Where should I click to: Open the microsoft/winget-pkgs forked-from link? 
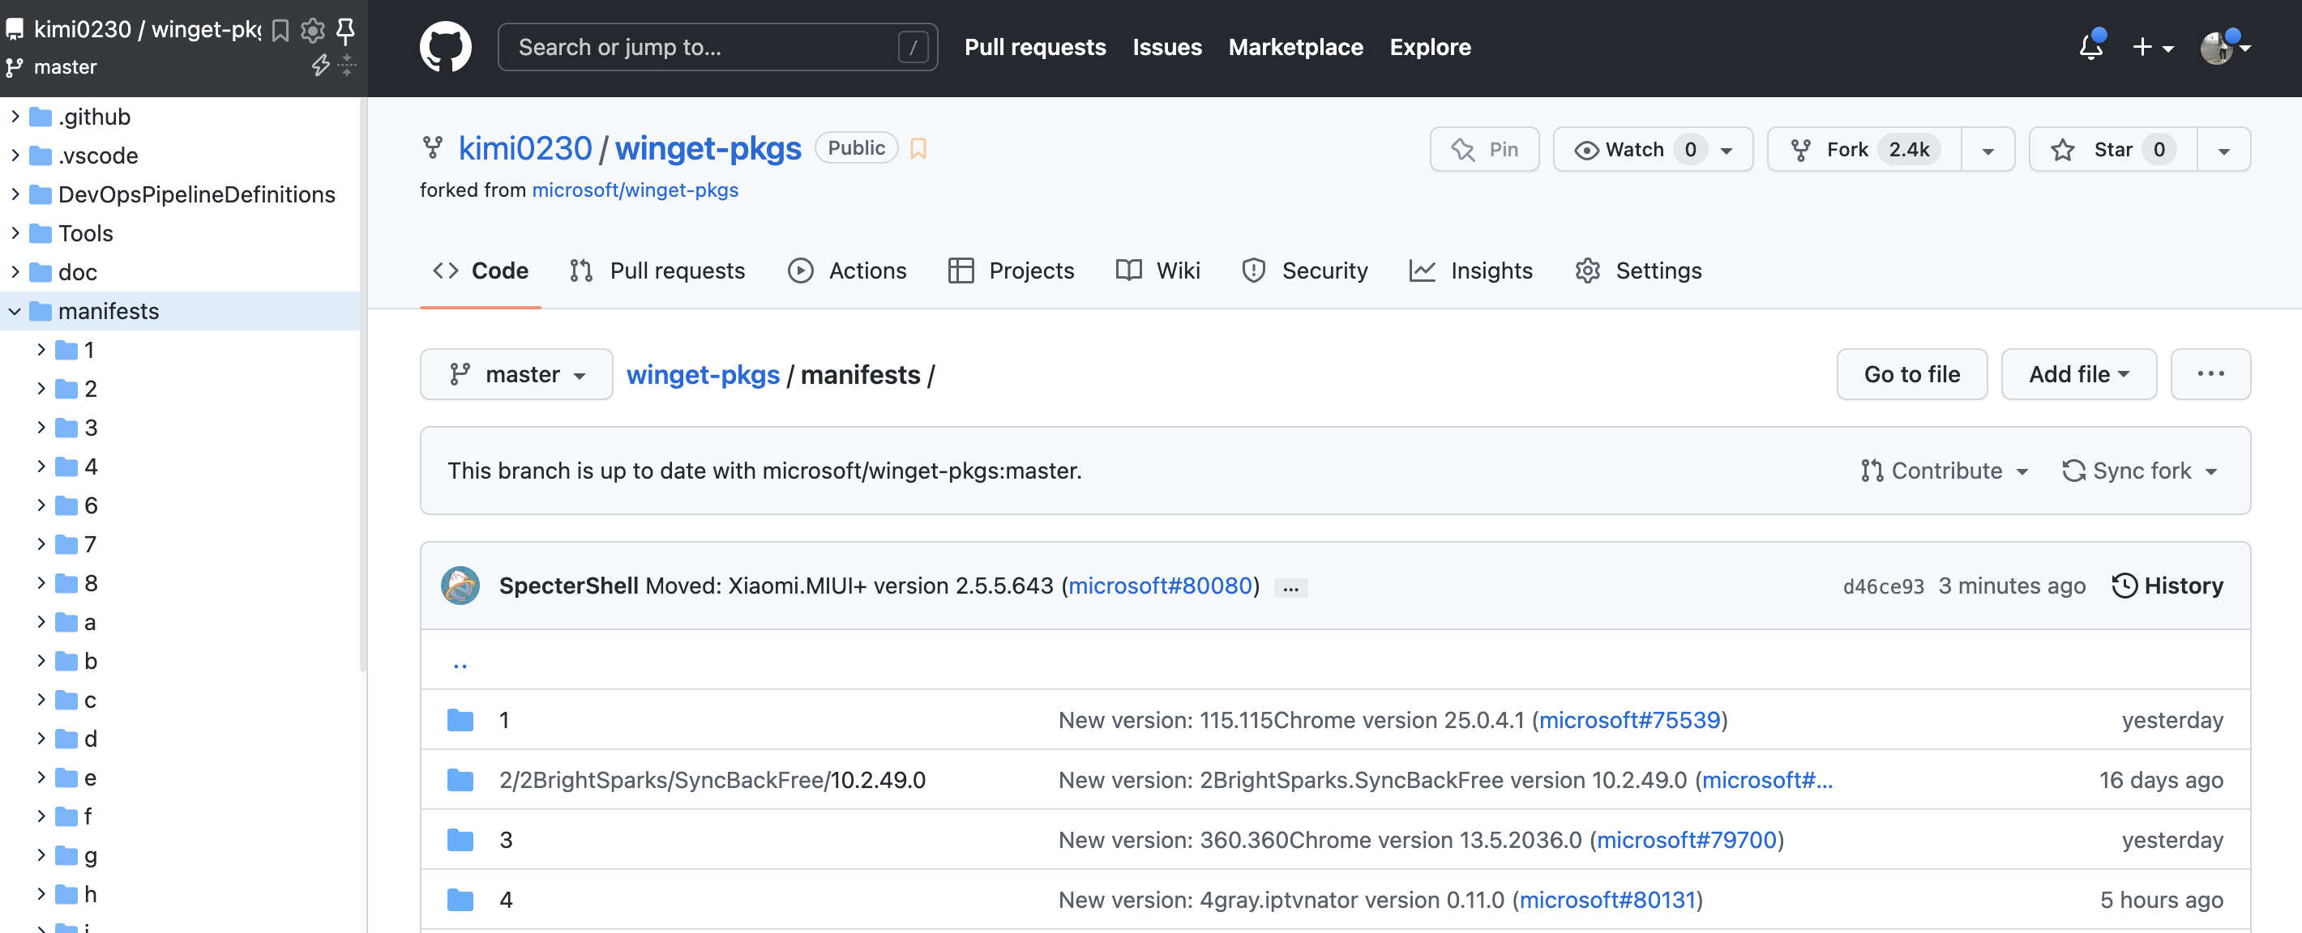(x=635, y=190)
